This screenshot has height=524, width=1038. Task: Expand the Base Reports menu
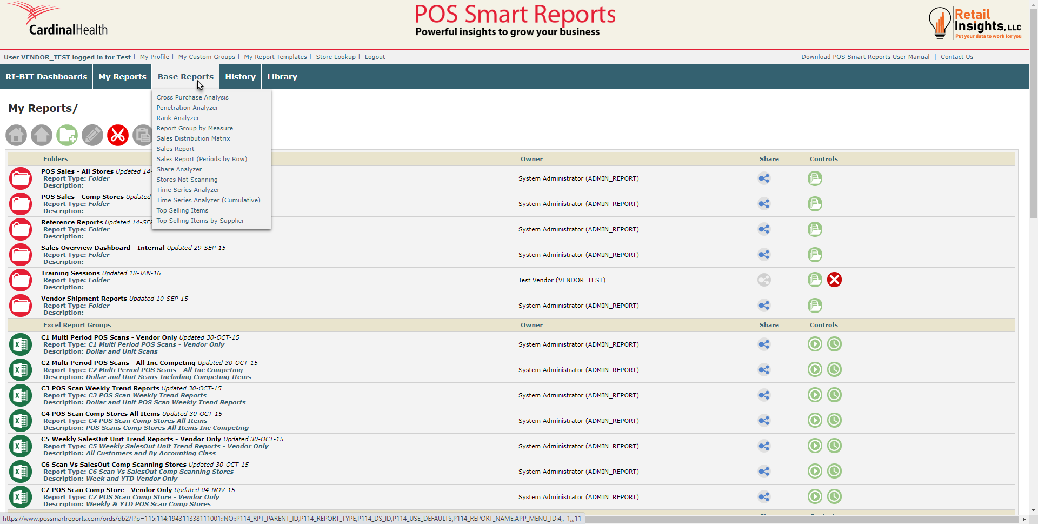[185, 77]
